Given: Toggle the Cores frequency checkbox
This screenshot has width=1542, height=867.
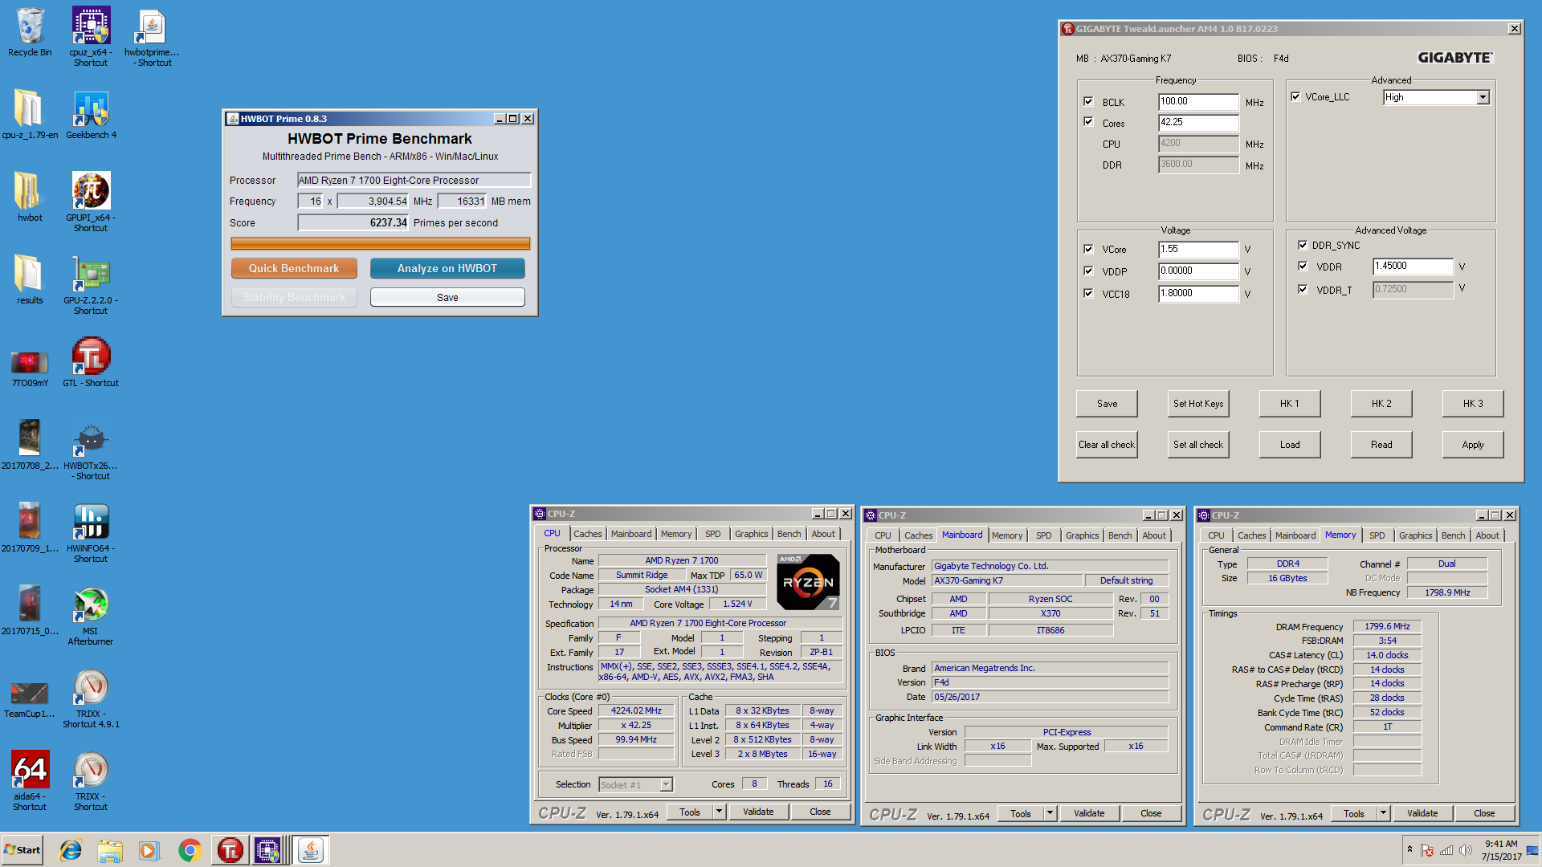Looking at the screenshot, I should coord(1088,122).
